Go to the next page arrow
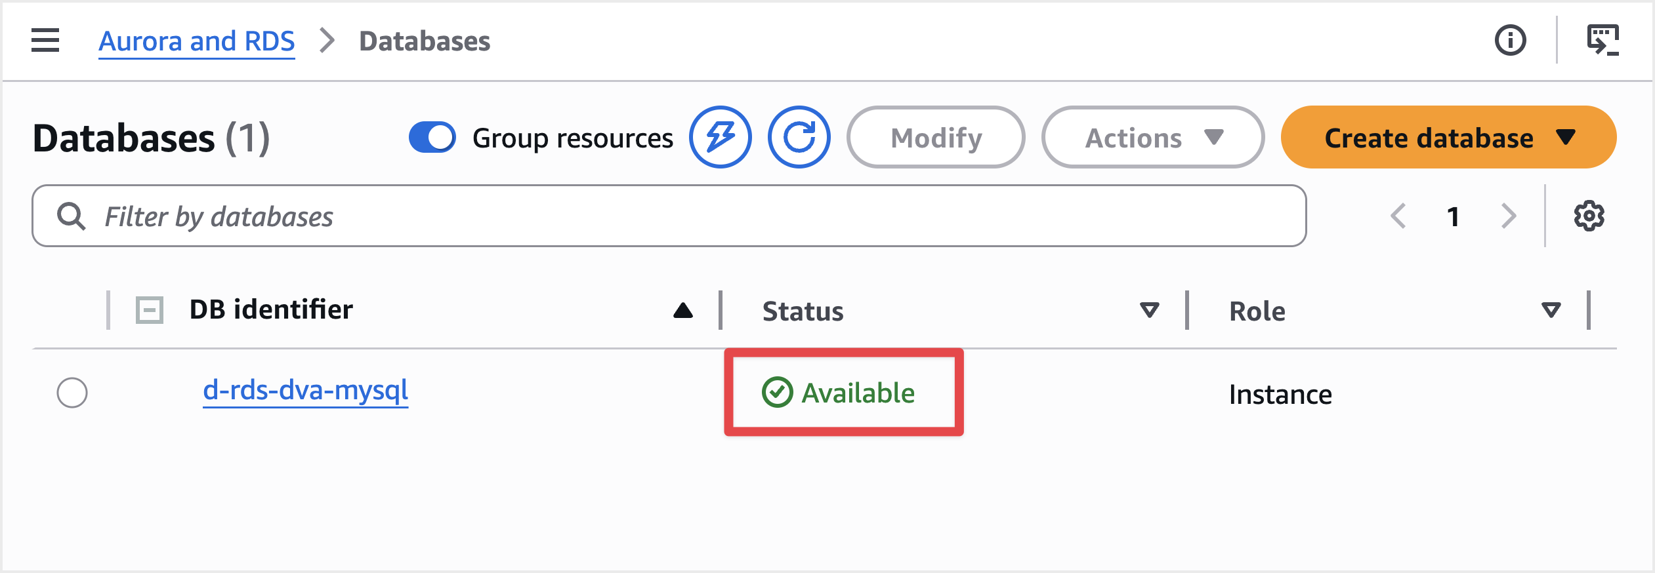Image resolution: width=1655 pixels, height=573 pixels. coord(1509,216)
